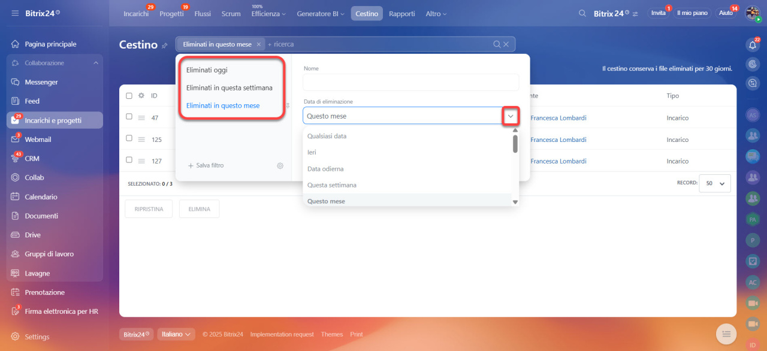Click the date dropdown list scrollbar

pyautogui.click(x=515, y=144)
